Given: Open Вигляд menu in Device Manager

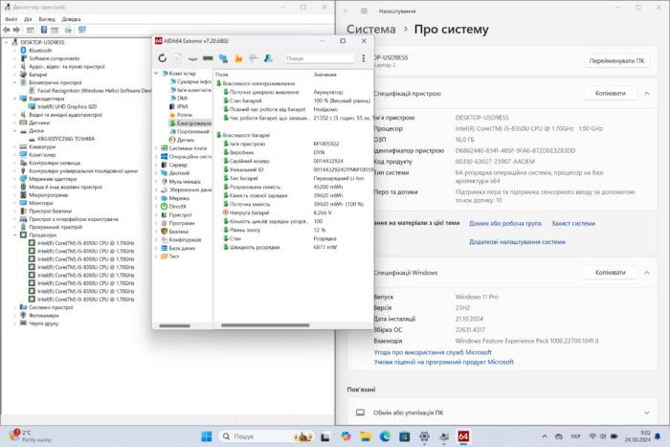Looking at the screenshot, I should [47, 19].
